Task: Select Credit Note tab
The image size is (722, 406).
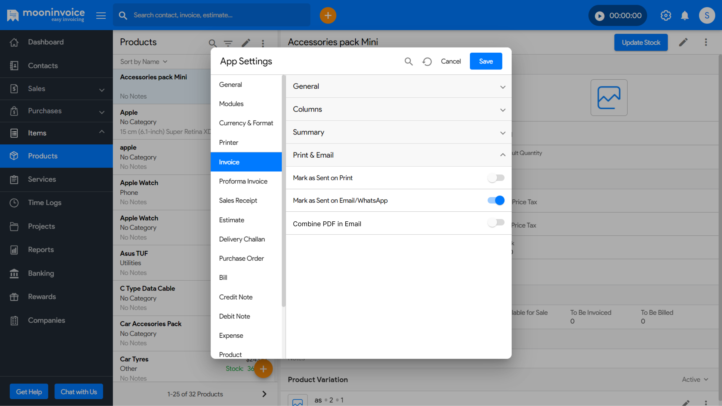Action: coord(246,297)
